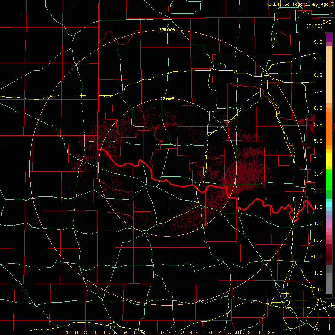Click the 8.2 scale value

pos(318,75)
